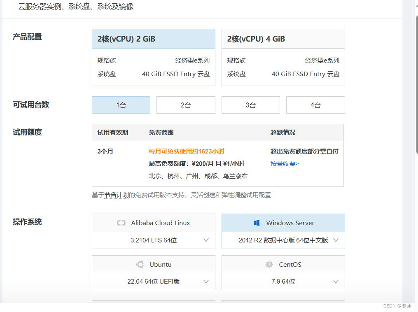Image resolution: width=418 pixels, height=312 pixels.
Task: Click the 免费范围 column header
Action: pos(161,133)
